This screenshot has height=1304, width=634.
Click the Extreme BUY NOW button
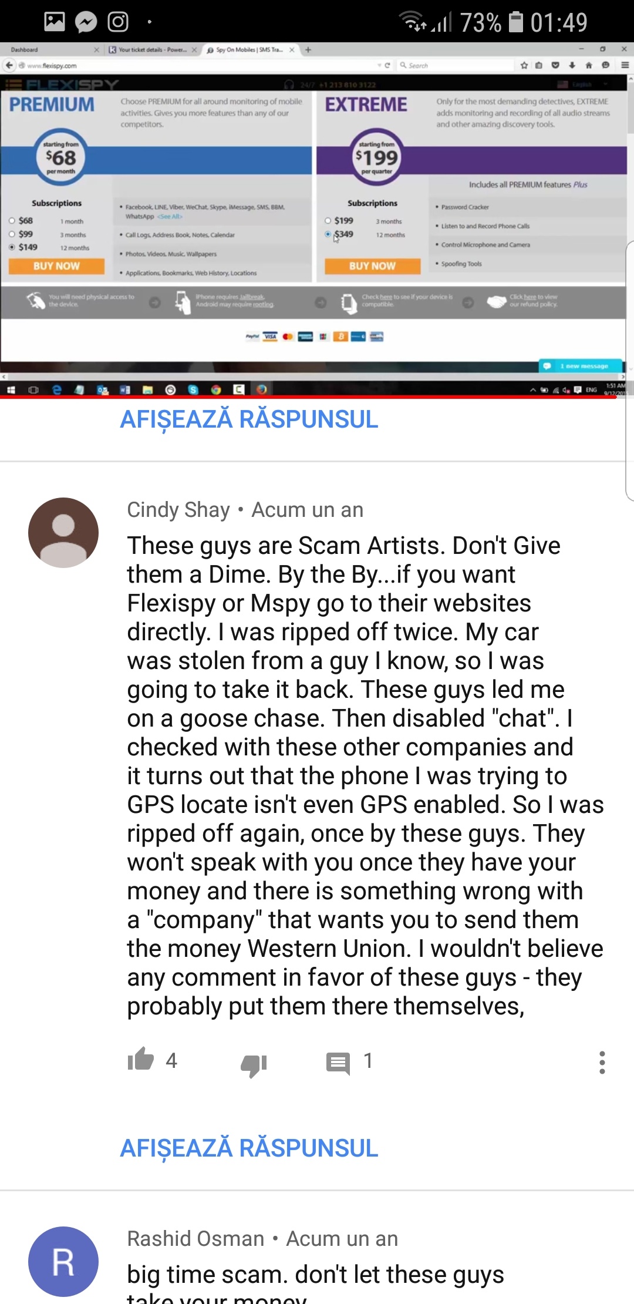coord(372,266)
